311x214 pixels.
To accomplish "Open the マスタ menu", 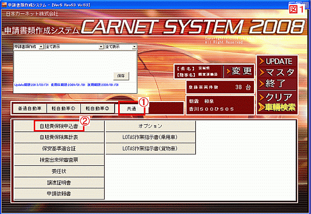I will click(x=277, y=73).
